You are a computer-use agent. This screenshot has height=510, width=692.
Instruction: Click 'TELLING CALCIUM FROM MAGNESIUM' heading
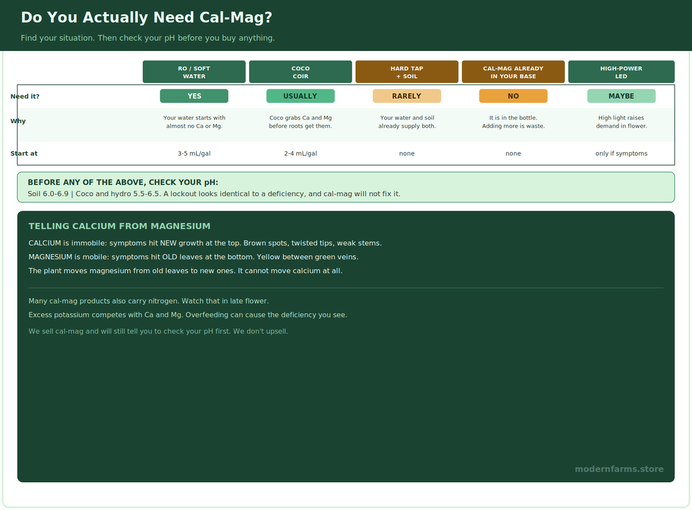point(119,226)
